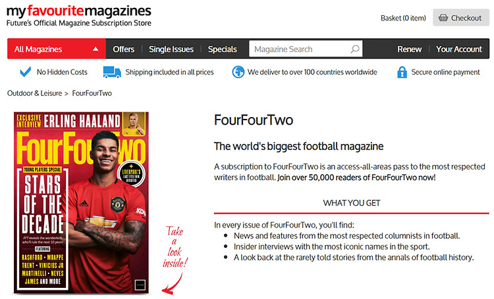
Task: Open the FourFourTwo magazine cover preview
Action: tap(81, 203)
